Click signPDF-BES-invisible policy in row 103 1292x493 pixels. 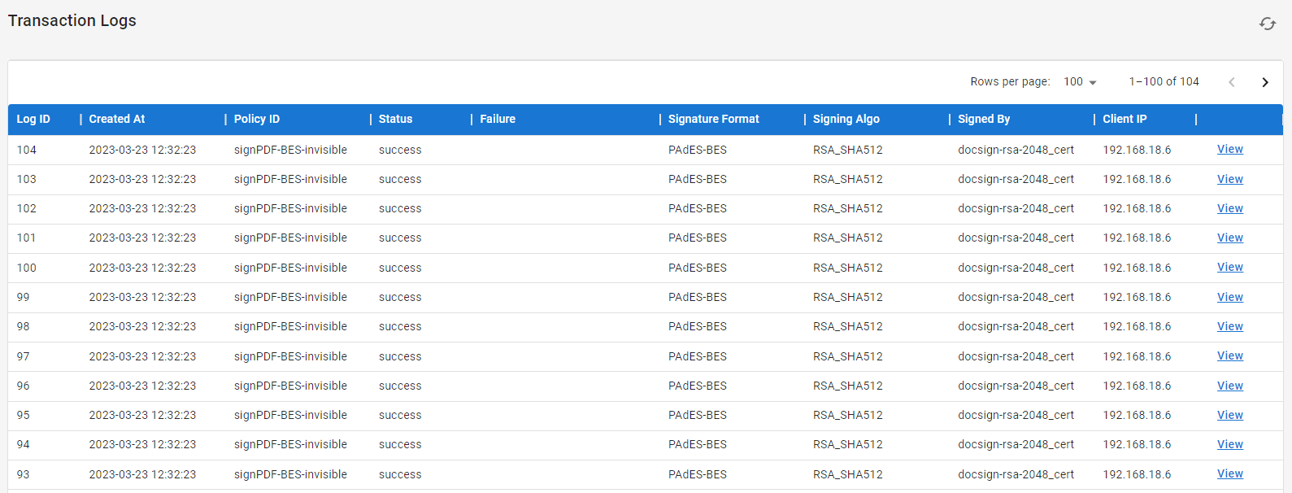(x=290, y=179)
